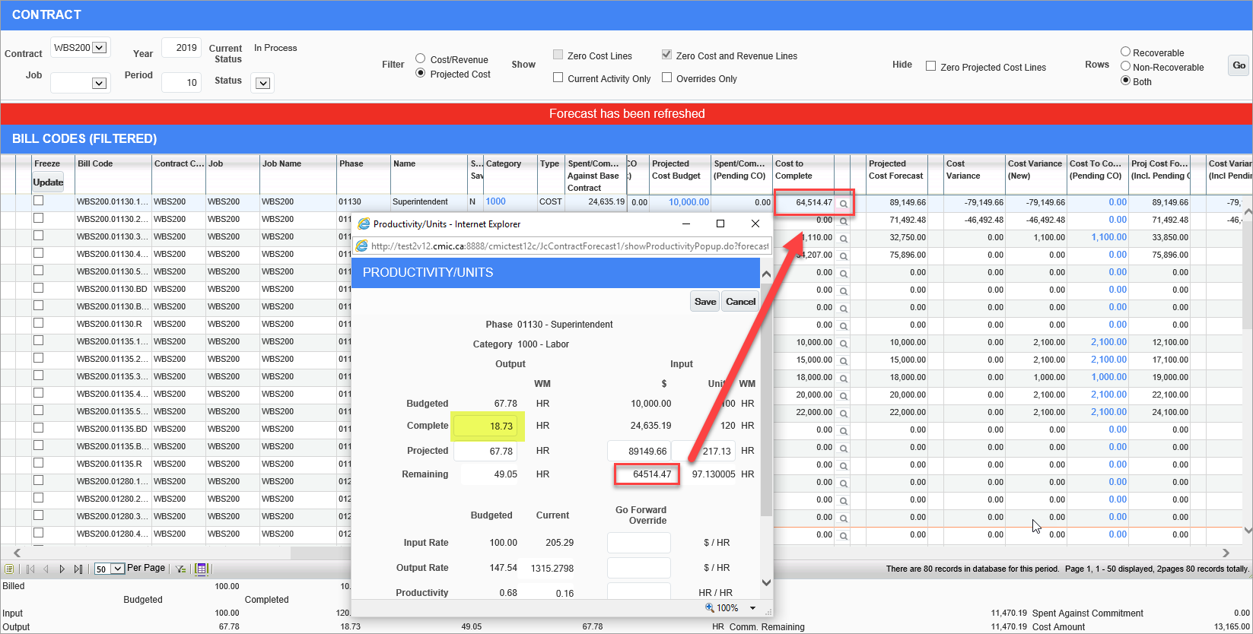Save the Productivity/Units popup
Image resolution: width=1253 pixels, height=634 pixels.
(x=705, y=302)
